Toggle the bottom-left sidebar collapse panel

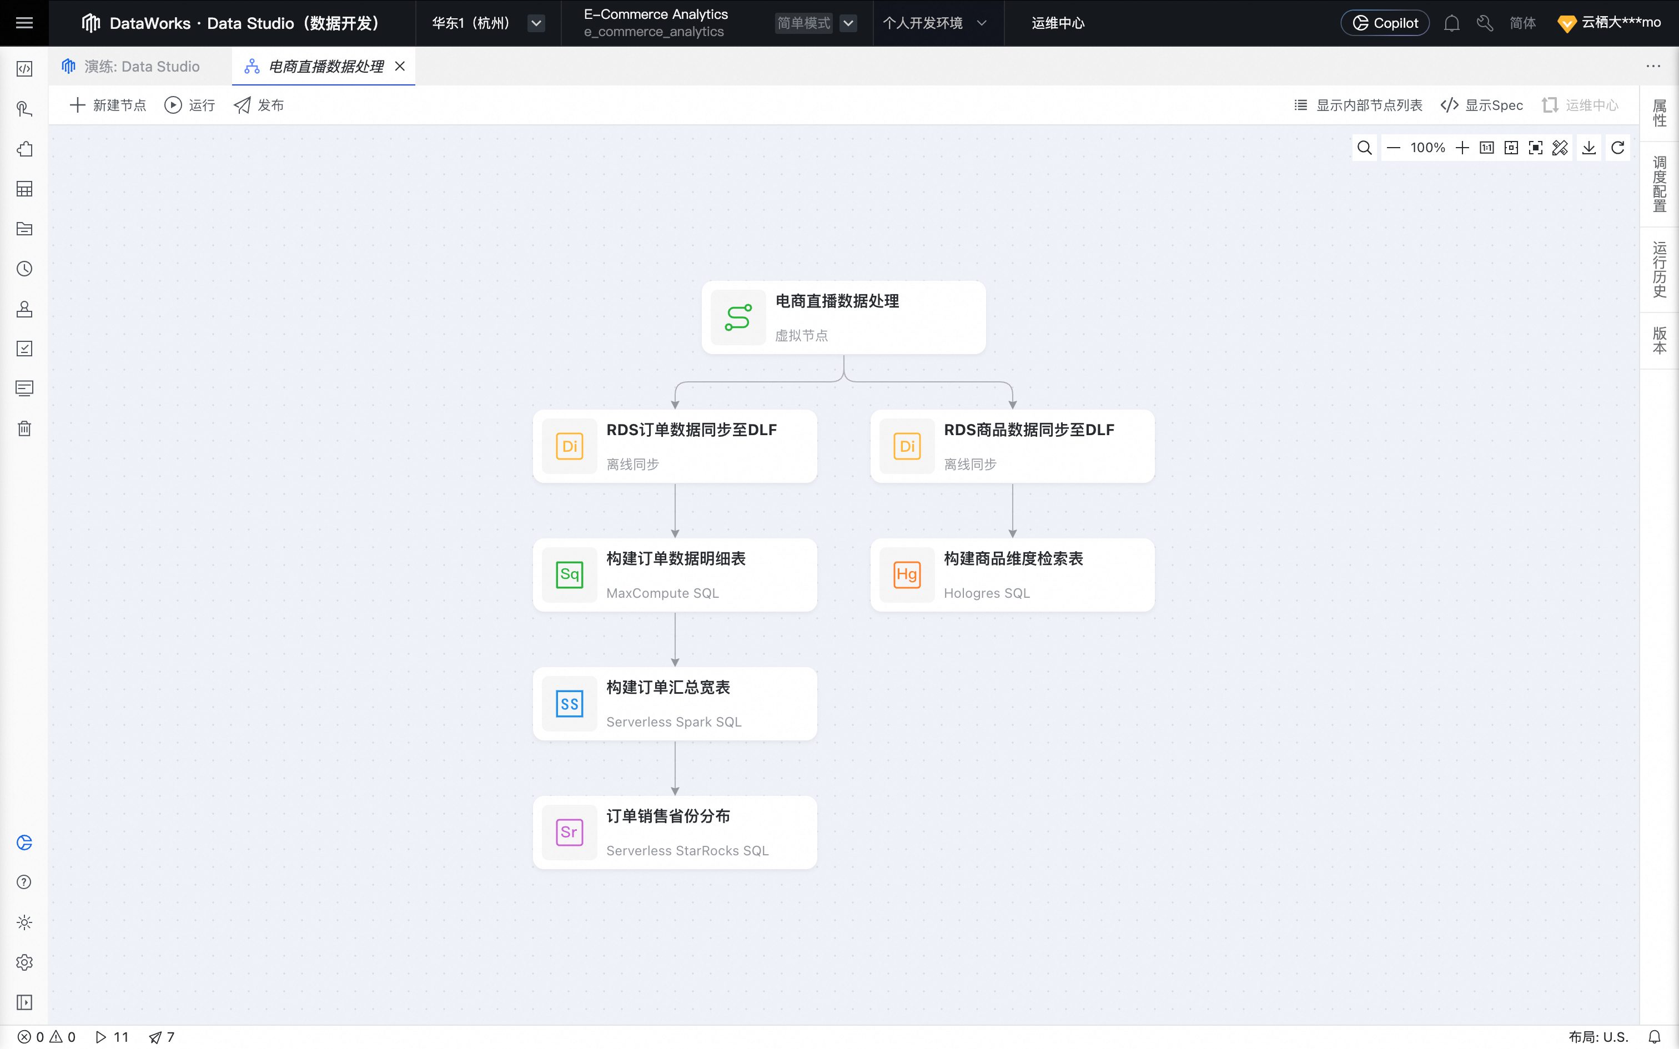click(x=24, y=1002)
